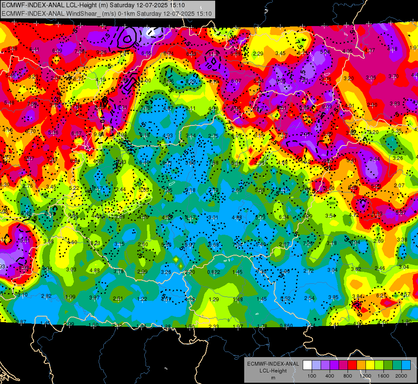This screenshot has width=418, height=384.
Task: Click the map value 6.34
Action: pyautogui.click(x=284, y=217)
